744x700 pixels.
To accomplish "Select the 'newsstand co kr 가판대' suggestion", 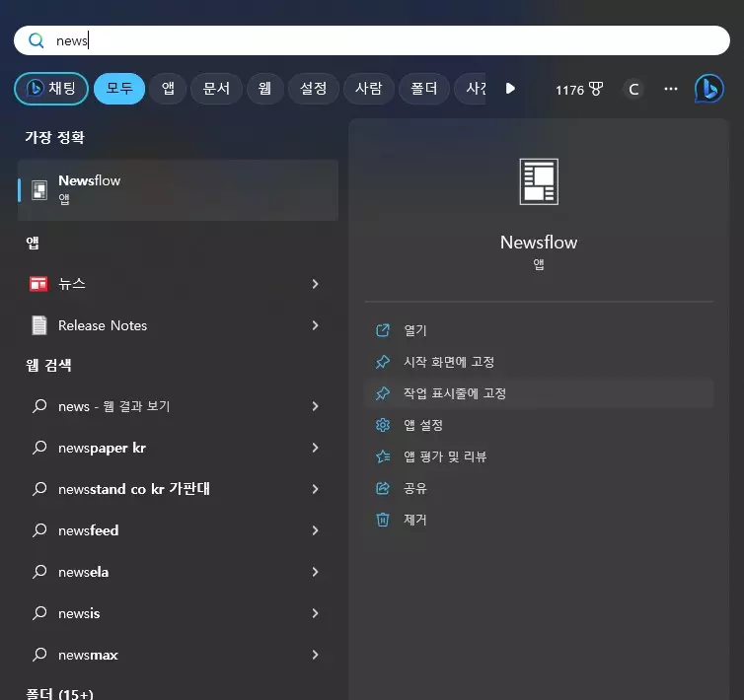I will point(178,489).
